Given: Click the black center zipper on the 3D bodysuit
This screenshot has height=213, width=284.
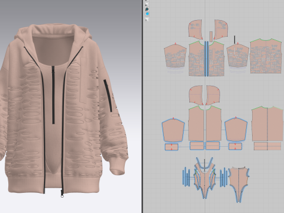Looking at the screenshot, I should (53, 95).
